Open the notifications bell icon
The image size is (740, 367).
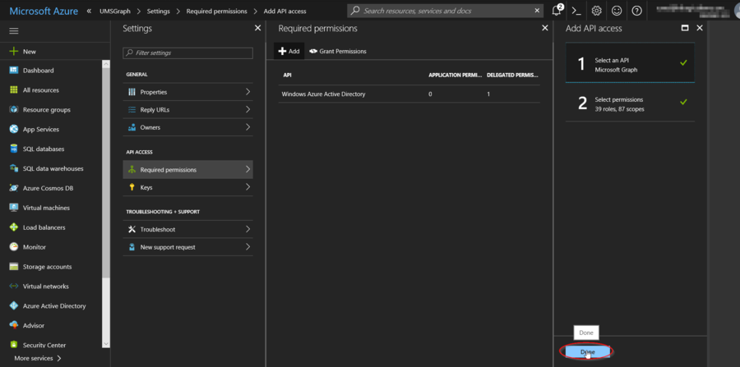tap(557, 11)
